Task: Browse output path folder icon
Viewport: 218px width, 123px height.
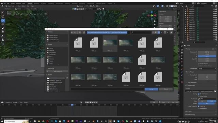Action: point(215,91)
